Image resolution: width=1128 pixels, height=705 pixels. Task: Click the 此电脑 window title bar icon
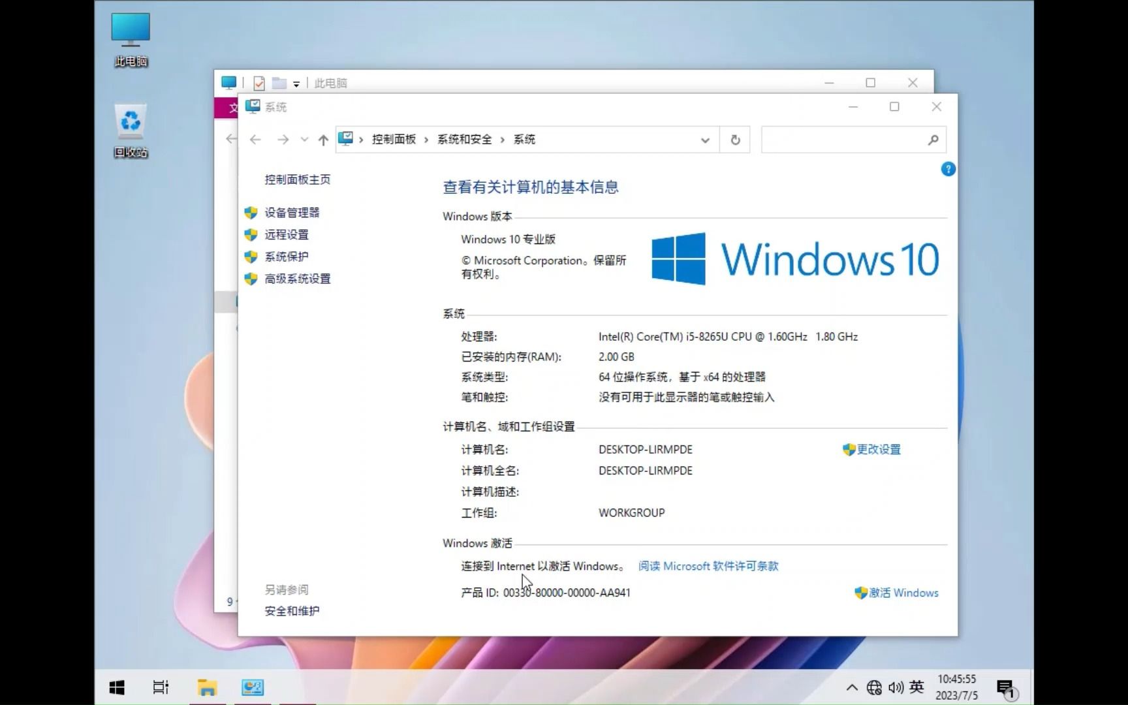[x=228, y=83]
